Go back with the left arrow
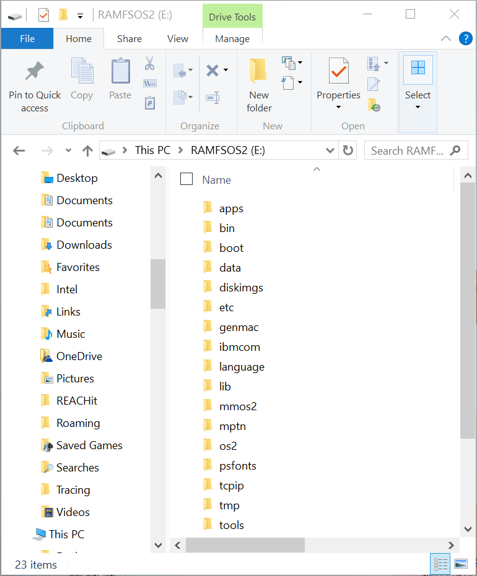The image size is (477, 576). (19, 150)
